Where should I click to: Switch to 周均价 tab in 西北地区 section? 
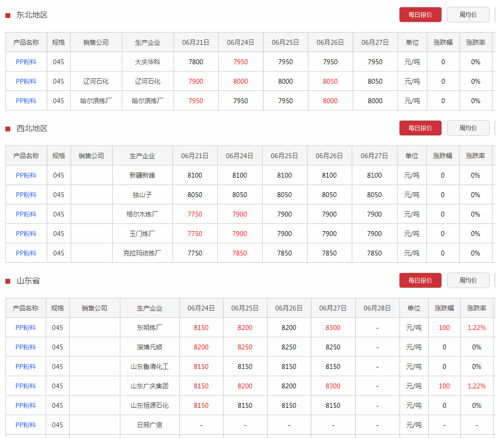click(x=468, y=128)
